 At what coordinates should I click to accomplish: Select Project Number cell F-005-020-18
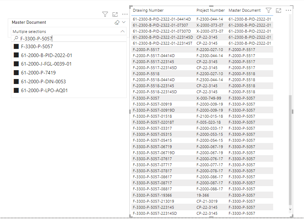208,122
